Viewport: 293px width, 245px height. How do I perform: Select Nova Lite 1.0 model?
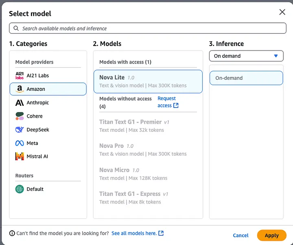148,81
